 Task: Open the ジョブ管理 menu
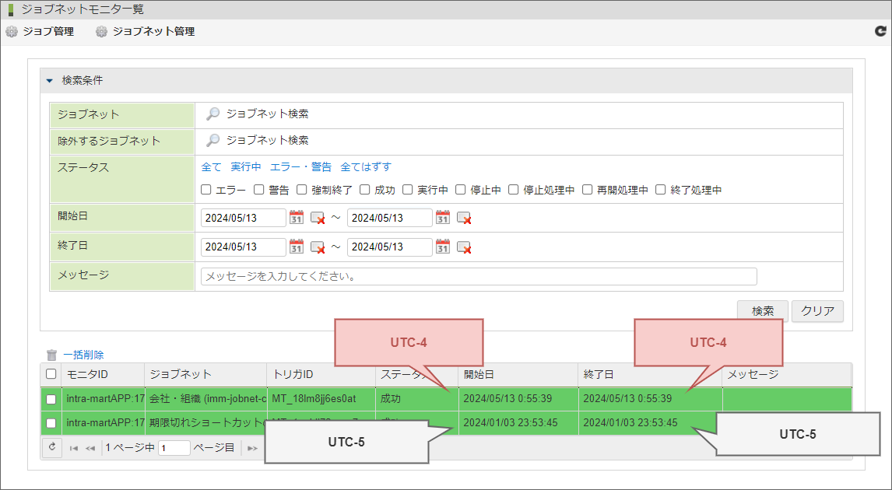tap(40, 32)
